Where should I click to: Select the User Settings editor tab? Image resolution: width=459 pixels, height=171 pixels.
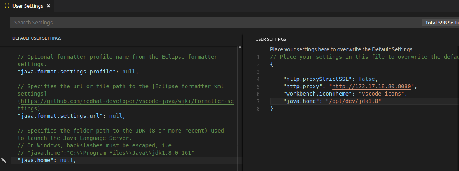pos(27,6)
